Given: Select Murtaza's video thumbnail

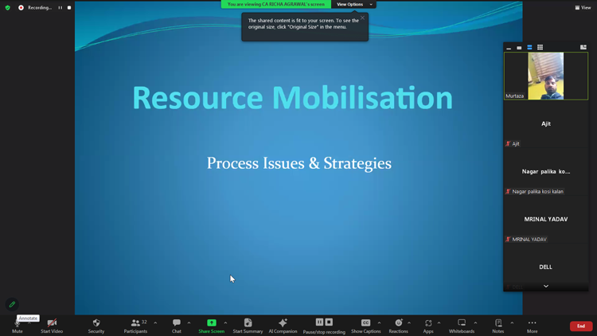Looking at the screenshot, I should 546,76.
